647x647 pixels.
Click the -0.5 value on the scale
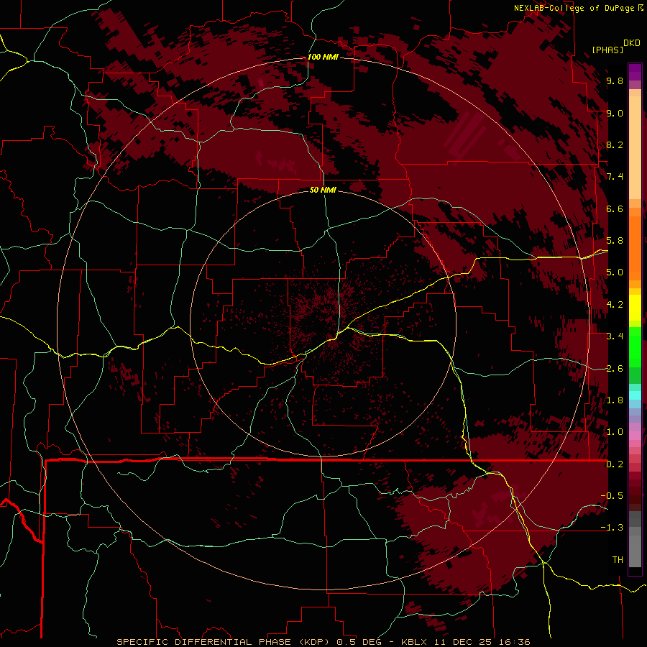click(x=612, y=496)
